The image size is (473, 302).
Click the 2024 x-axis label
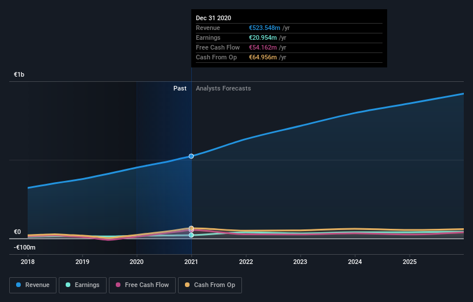[355, 262]
